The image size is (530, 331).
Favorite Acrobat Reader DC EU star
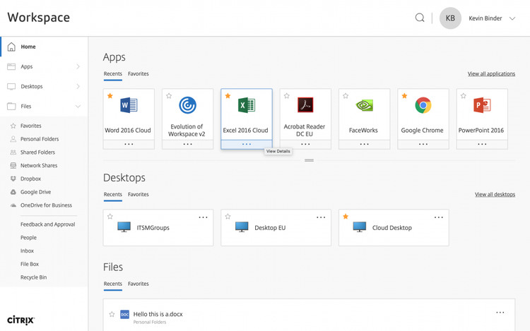pos(287,96)
